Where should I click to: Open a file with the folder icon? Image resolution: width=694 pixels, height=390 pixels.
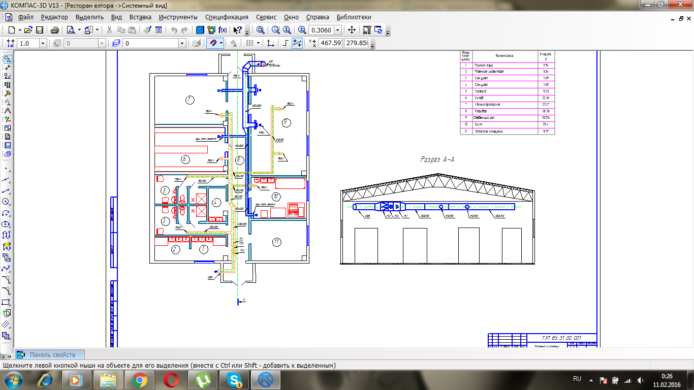(x=29, y=30)
